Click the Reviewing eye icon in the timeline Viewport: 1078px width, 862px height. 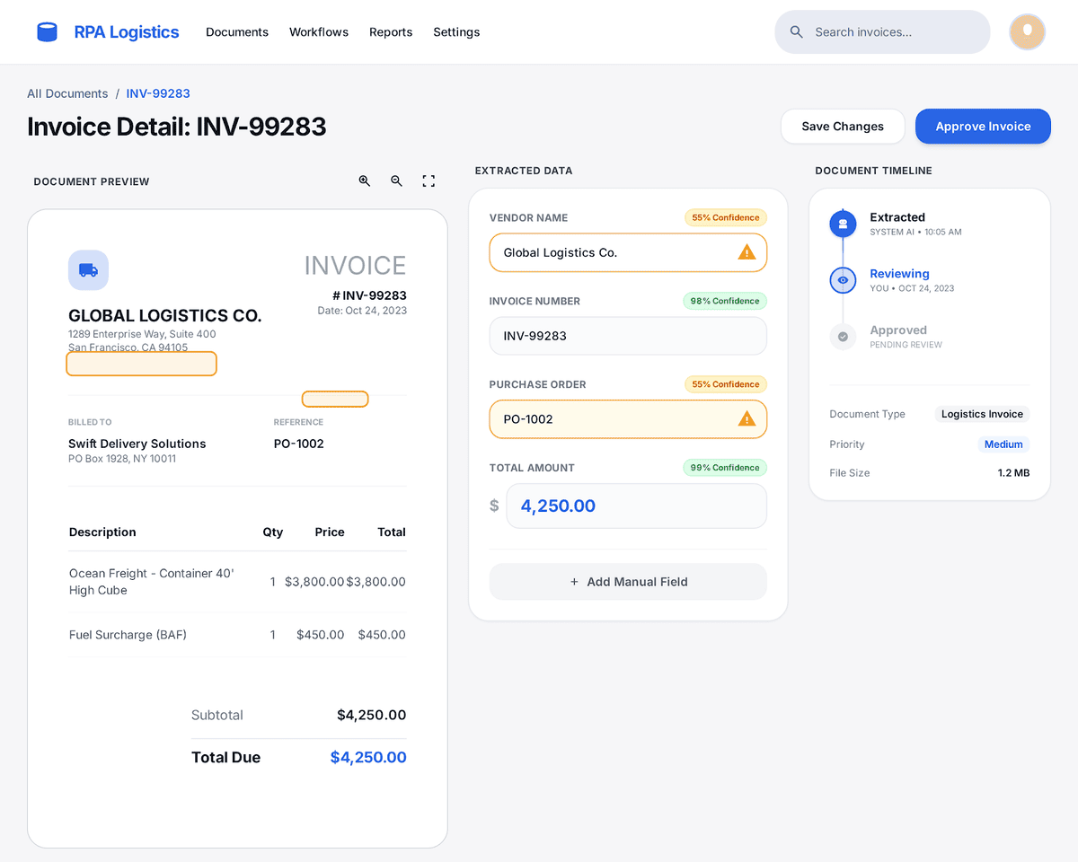(x=843, y=279)
